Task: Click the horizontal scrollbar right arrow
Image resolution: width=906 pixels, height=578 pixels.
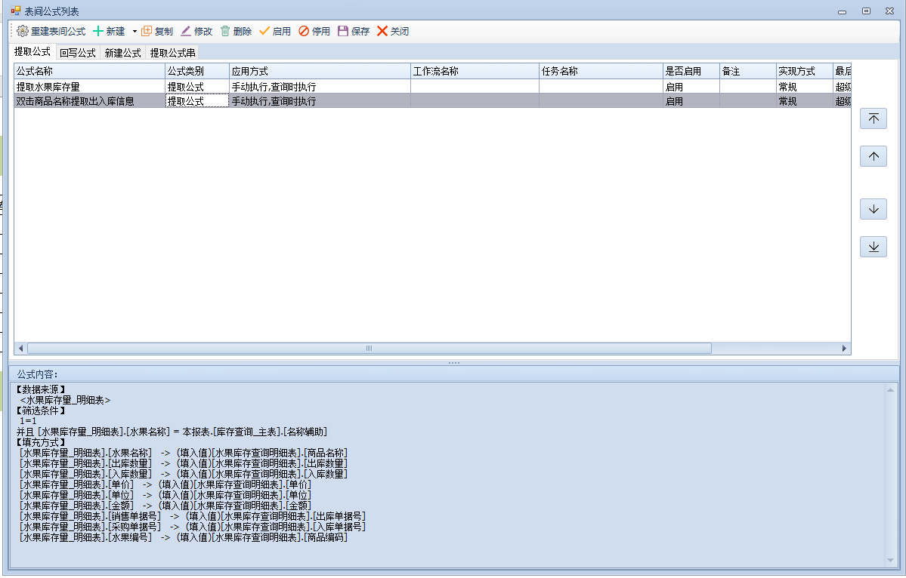Action: (x=845, y=349)
